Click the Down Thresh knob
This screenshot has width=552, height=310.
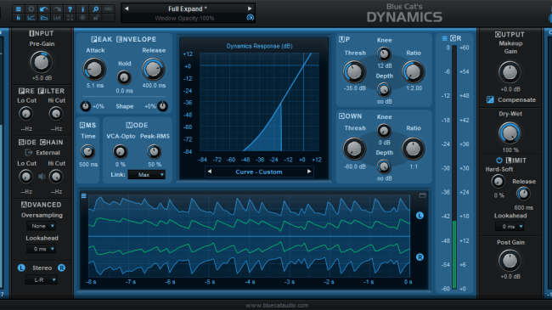[354, 149]
